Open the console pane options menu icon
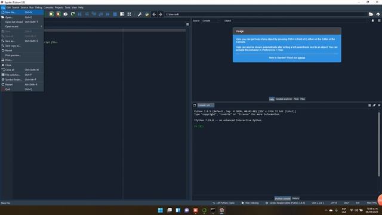The height and width of the screenshot is (215, 382). [x=379, y=105]
